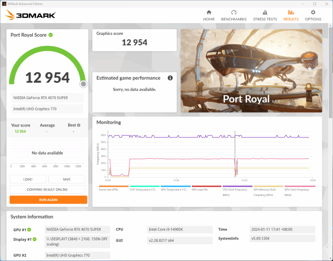This screenshot has height=261, width=333.
Task: Click the NVIDIA GeForce RTX 4070 SUPER score field
Action: (47, 97)
